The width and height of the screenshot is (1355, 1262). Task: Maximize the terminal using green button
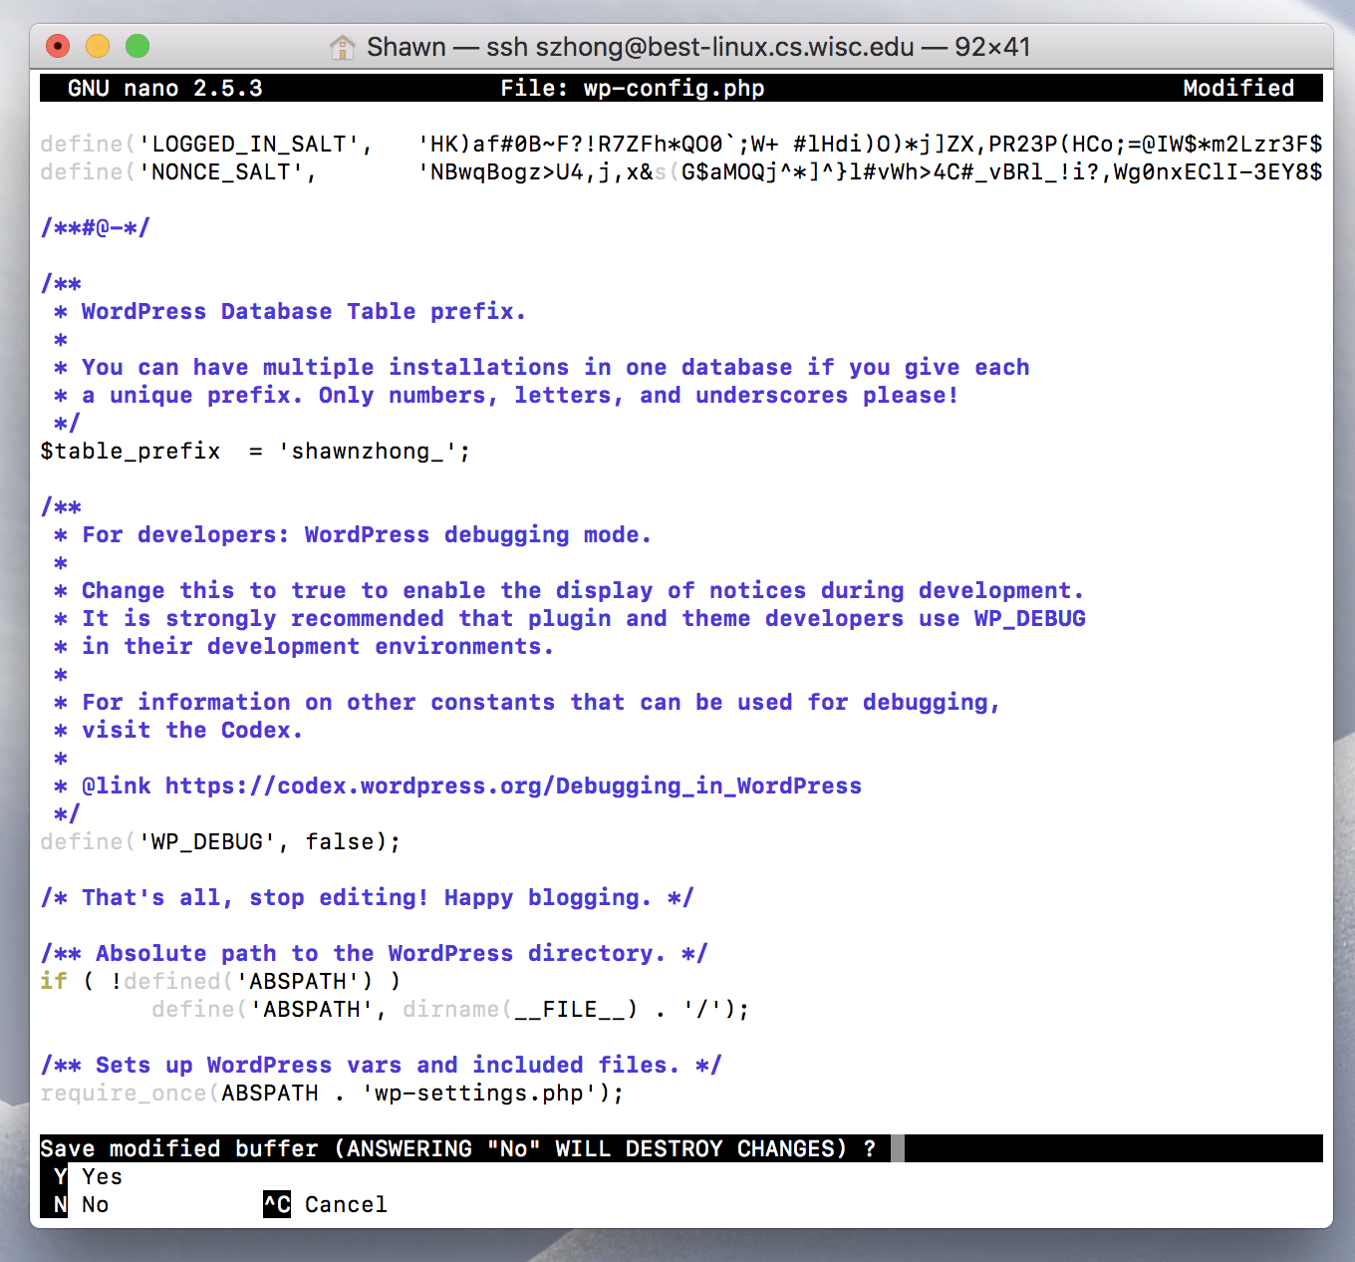(137, 46)
